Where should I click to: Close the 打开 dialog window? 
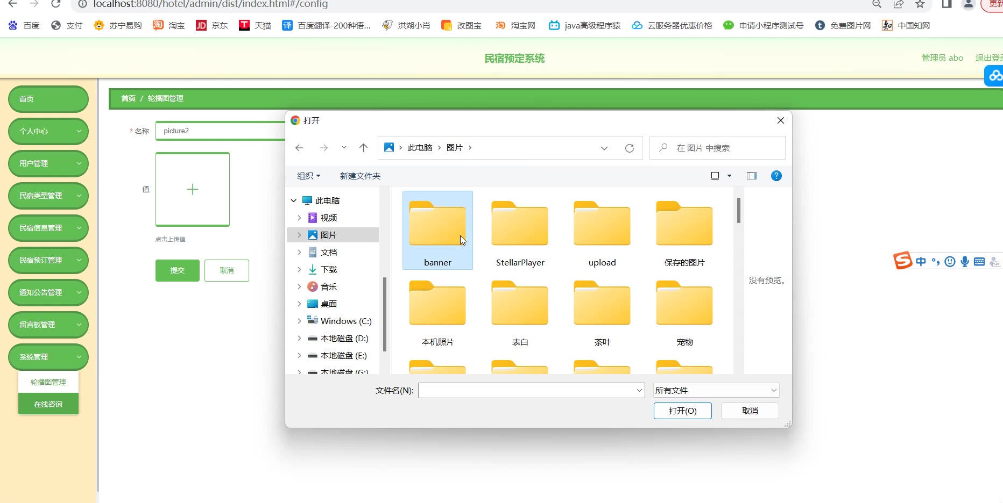coord(781,120)
